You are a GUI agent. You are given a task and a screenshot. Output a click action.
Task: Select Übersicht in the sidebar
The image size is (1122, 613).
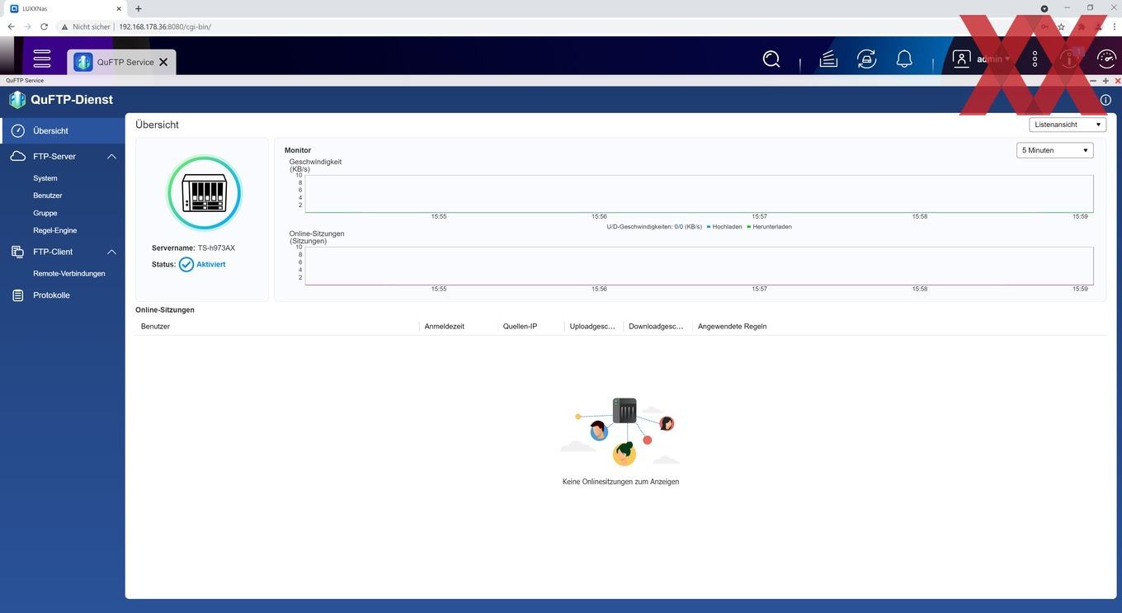(63, 130)
